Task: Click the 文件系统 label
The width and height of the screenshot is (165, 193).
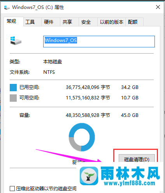Action: coord(19,72)
